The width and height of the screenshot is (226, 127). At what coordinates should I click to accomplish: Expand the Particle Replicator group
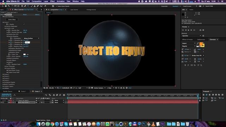(5, 26)
